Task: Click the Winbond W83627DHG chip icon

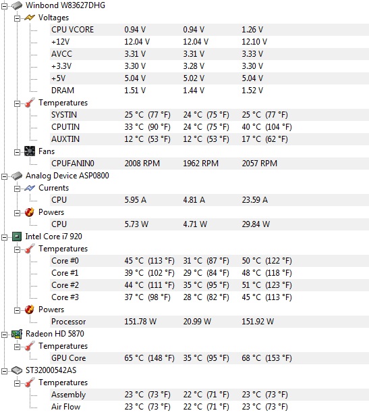Action: (17, 5)
